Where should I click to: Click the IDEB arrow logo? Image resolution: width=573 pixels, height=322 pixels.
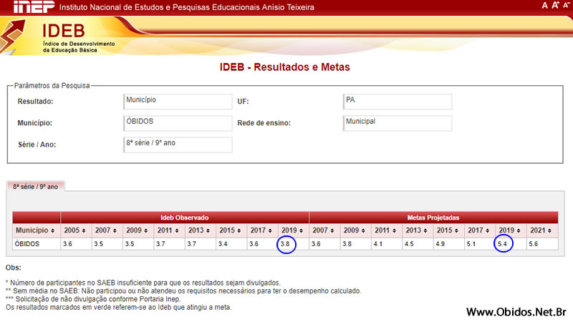click(x=13, y=36)
